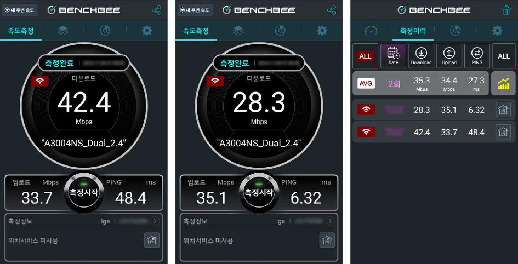Tap 위치서비스 미사용 text on the 42.4 Mbps screen
The width and height of the screenshot is (518, 264).
click(x=33, y=240)
